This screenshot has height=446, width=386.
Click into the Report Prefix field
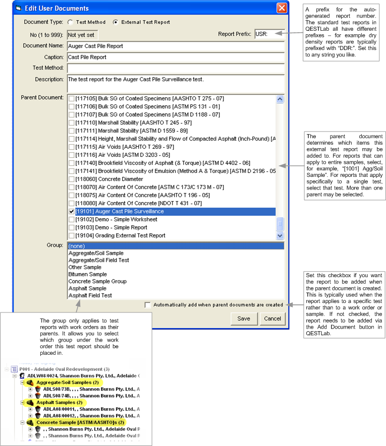(x=269, y=34)
